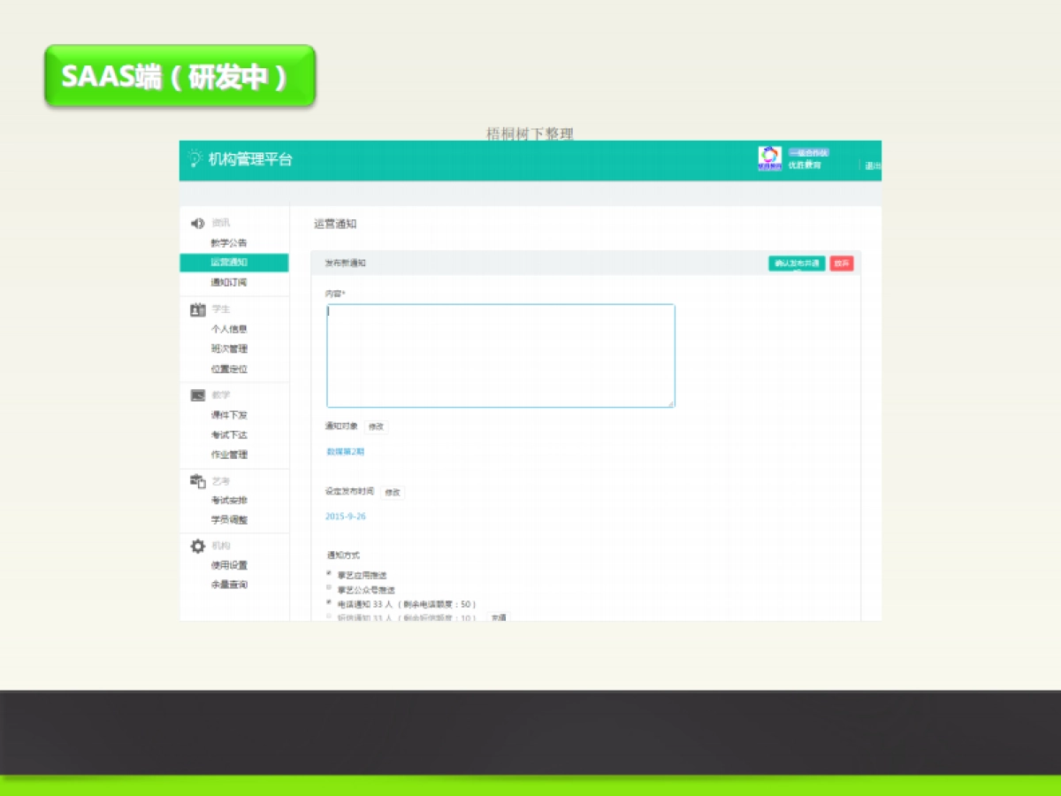
Task: Disable the 电话通知 checkbox
Action: point(327,603)
